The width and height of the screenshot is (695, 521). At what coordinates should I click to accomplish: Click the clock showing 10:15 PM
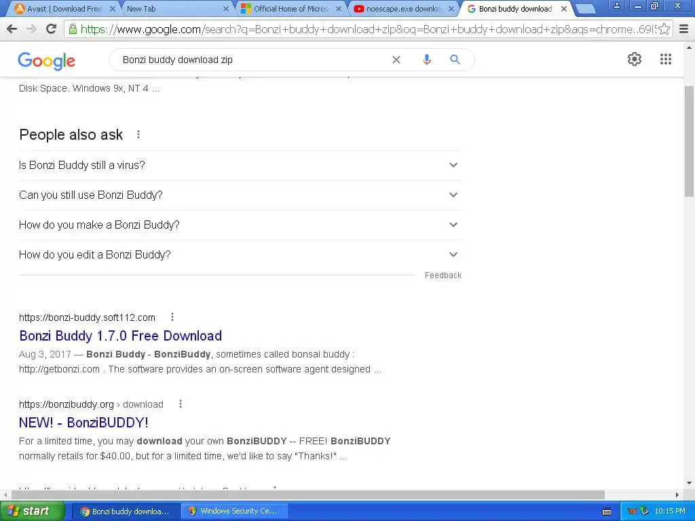point(670,512)
